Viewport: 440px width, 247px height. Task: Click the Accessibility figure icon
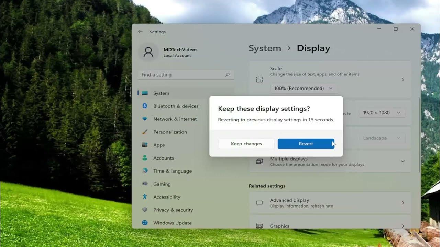pyautogui.click(x=145, y=197)
